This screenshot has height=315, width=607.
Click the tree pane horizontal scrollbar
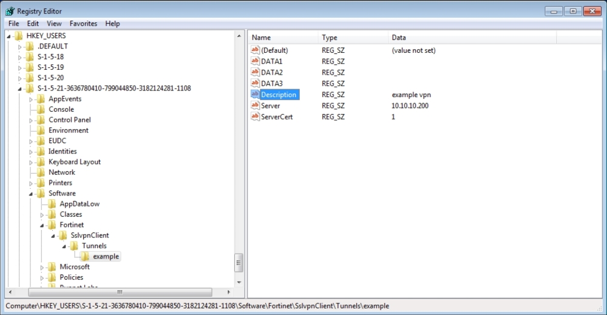pos(118,293)
